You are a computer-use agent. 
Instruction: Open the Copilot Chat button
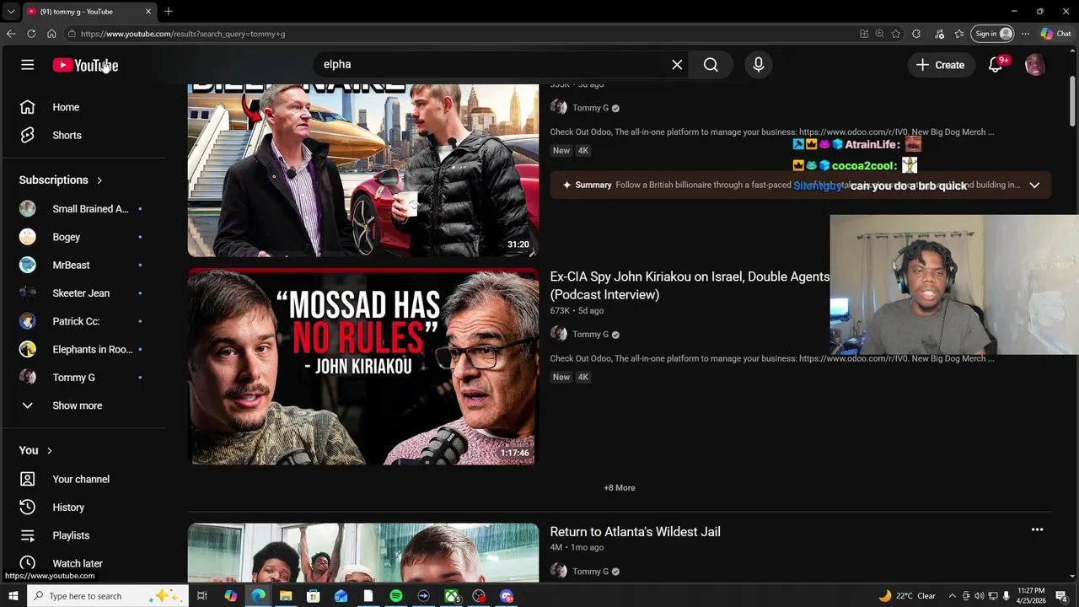coord(1055,34)
